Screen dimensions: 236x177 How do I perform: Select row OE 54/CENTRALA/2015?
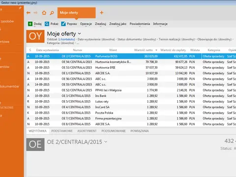131,62
